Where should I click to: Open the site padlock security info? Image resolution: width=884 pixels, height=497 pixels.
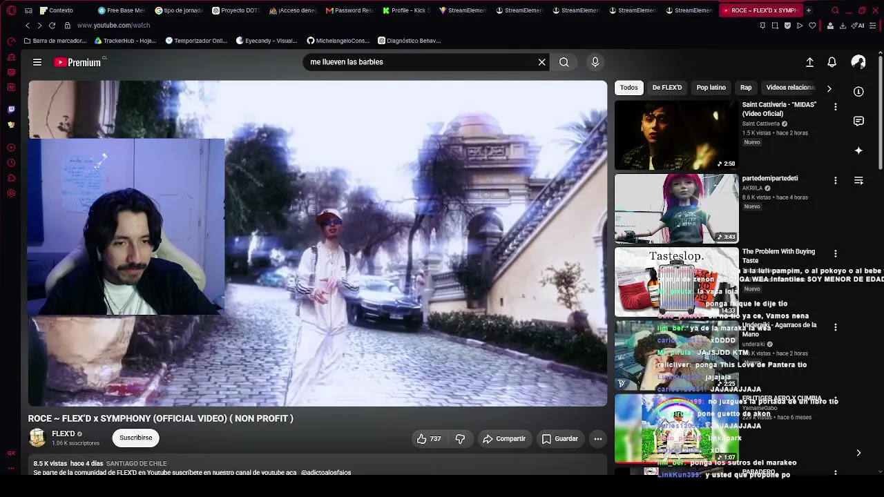pos(67,26)
